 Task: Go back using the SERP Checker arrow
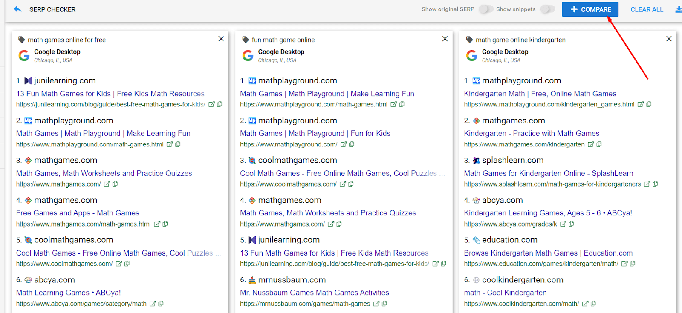17,9
